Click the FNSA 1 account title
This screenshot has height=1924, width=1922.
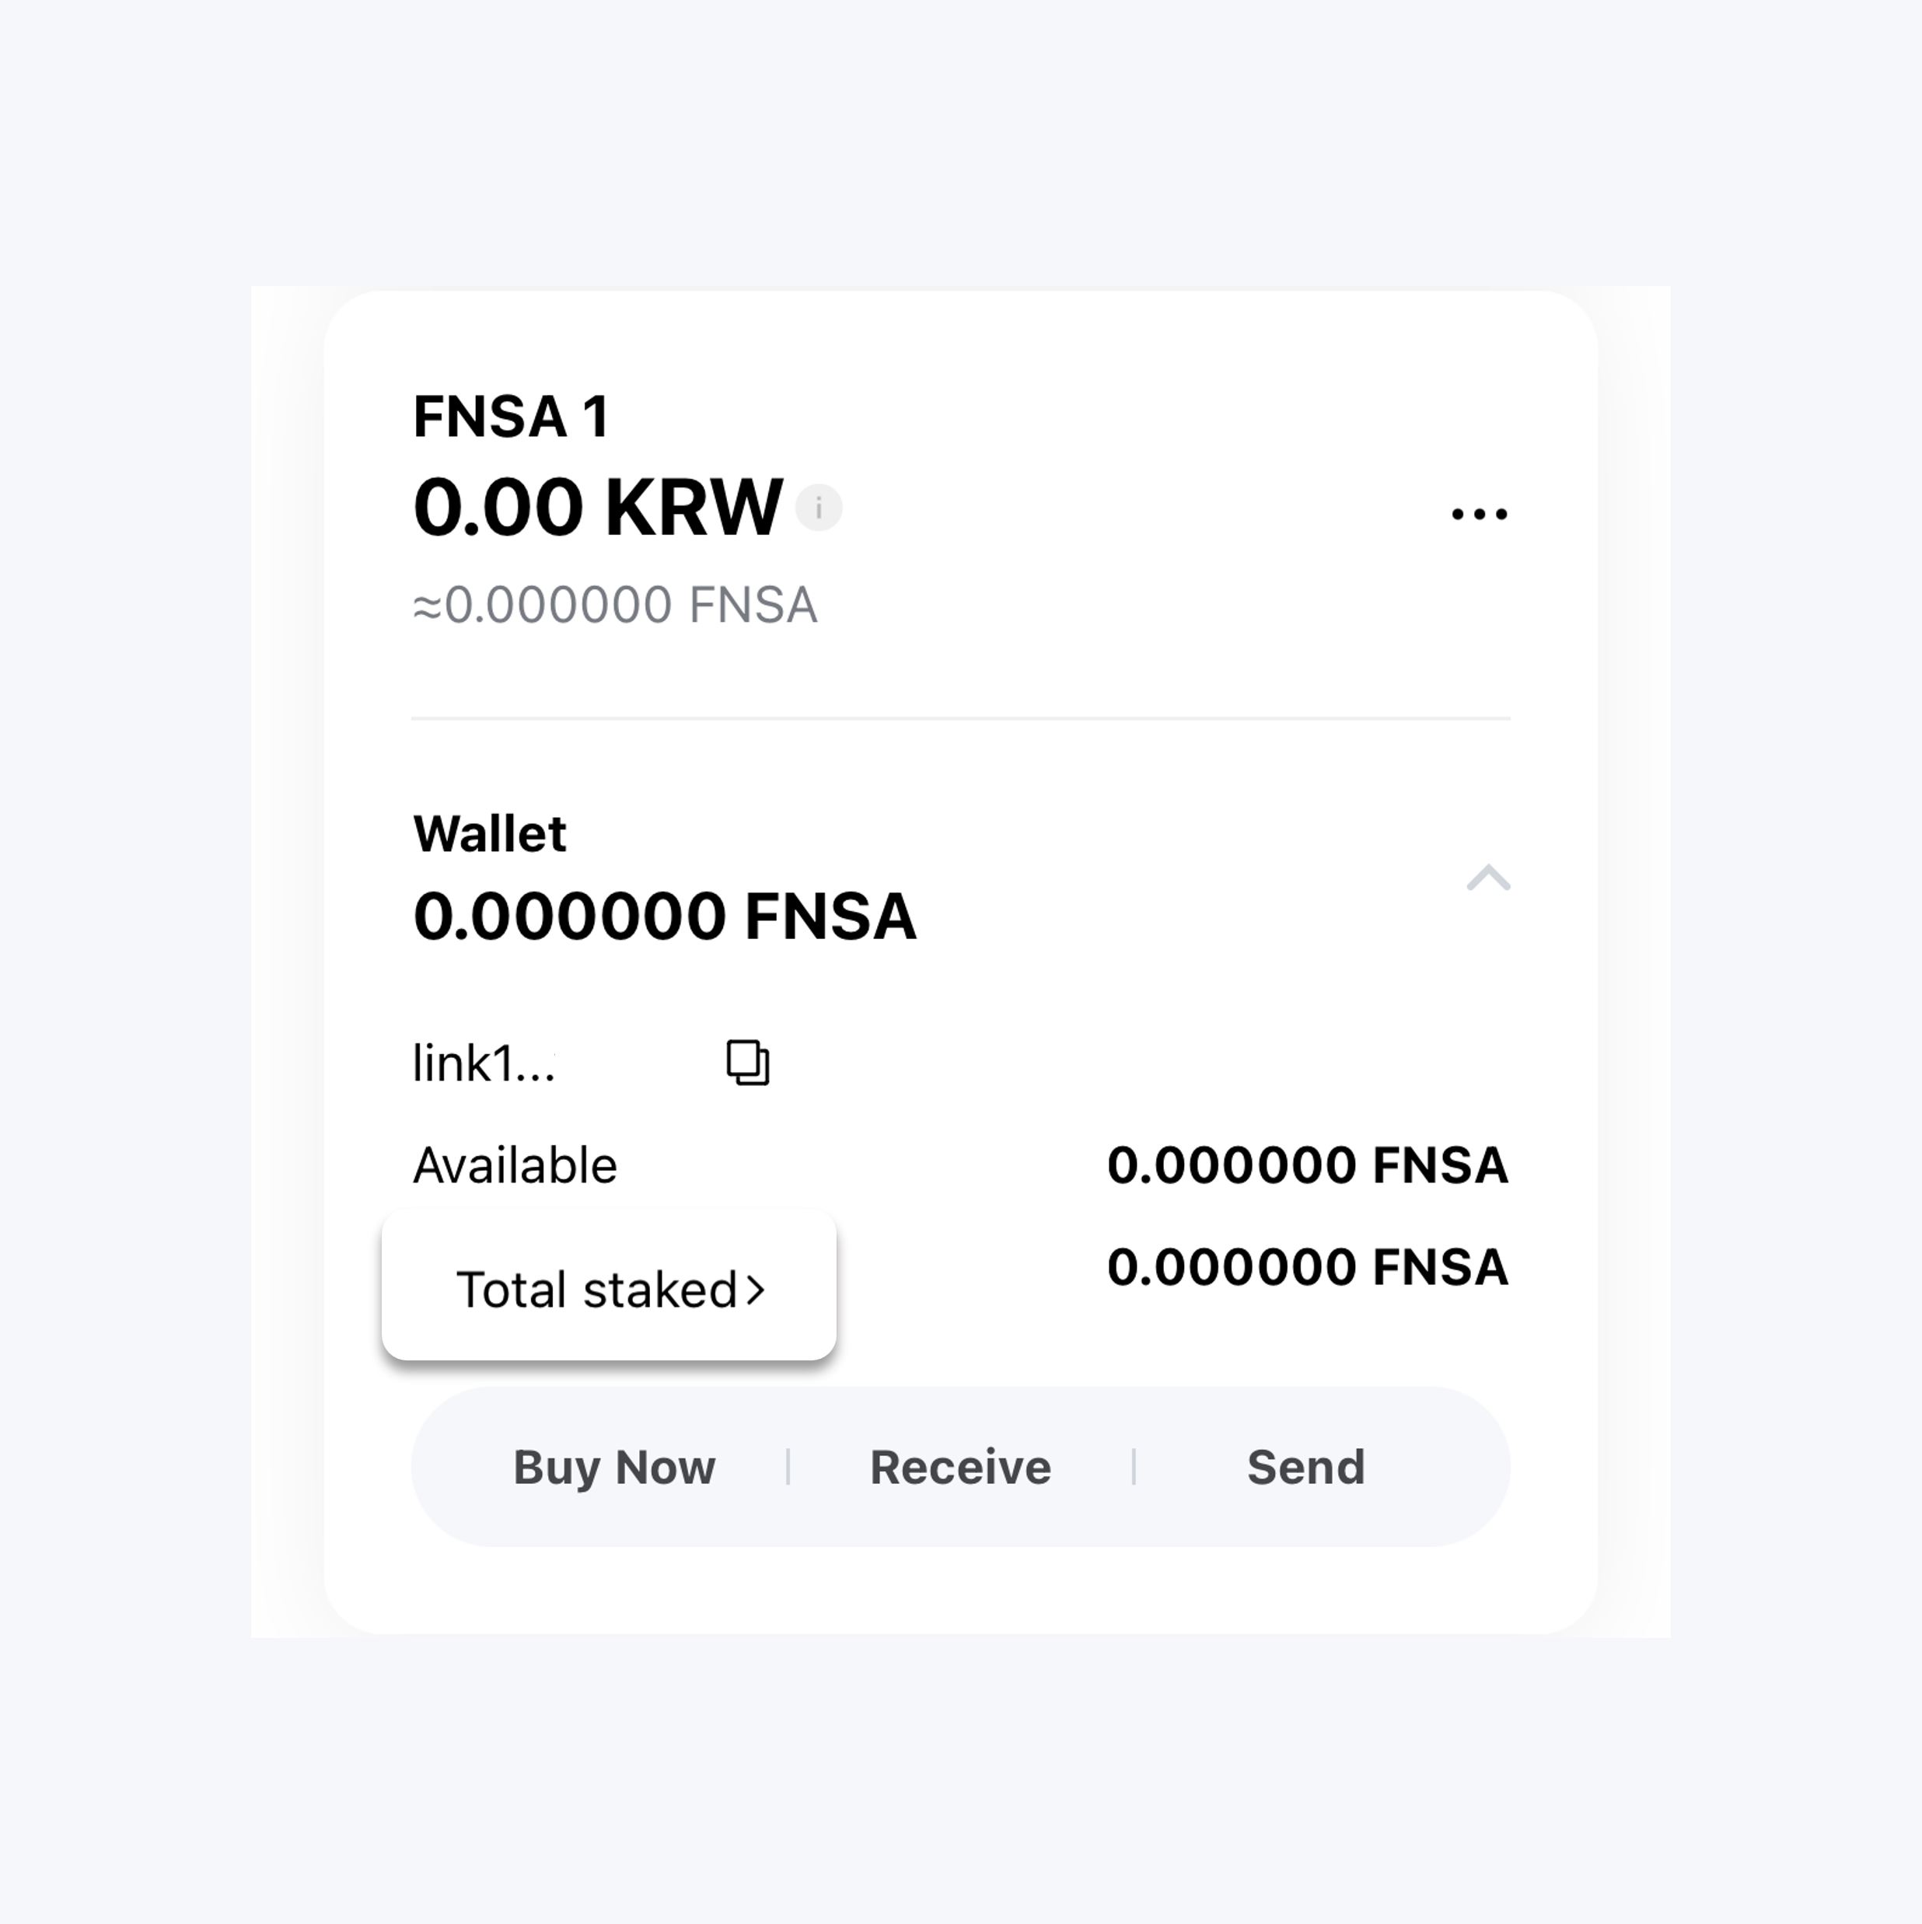[x=511, y=416]
